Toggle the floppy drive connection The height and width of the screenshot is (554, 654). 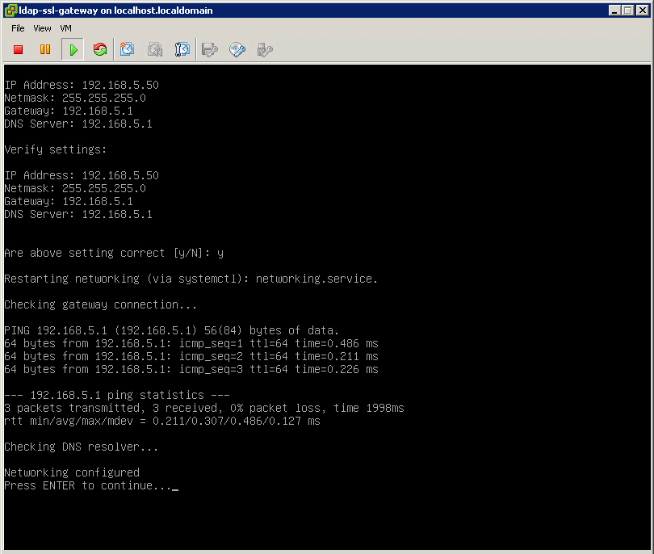click(x=209, y=49)
